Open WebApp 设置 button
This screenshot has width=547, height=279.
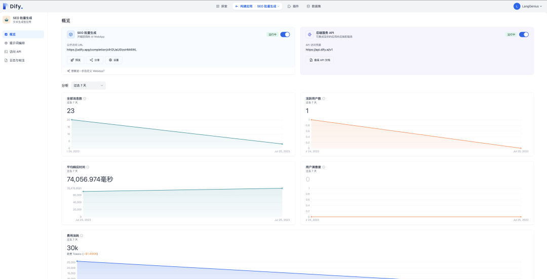pyautogui.click(x=114, y=60)
